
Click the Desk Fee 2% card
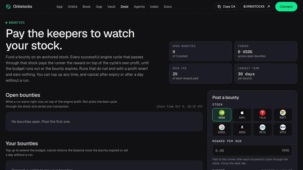click(x=200, y=74)
